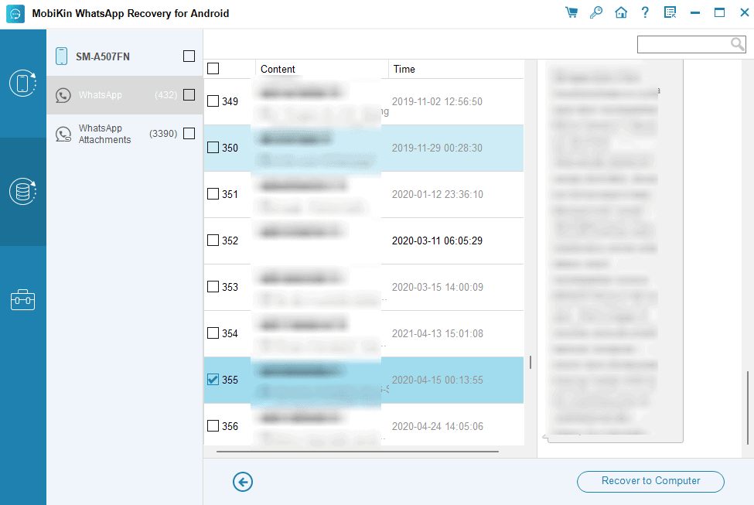Open the shopping cart purchase icon

(571, 12)
